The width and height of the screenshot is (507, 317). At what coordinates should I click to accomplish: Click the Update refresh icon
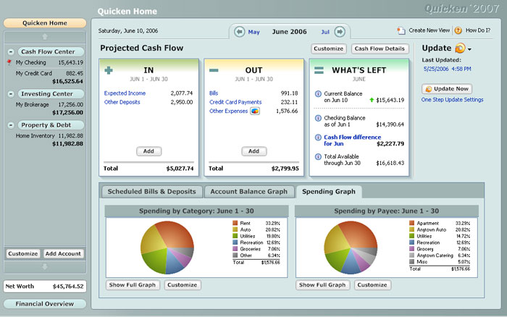460,48
